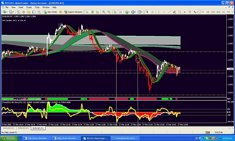Click the 901241 MetaTrader taskbar button
Image resolution: width=235 pixels, height=141 pixels.
click(96, 138)
